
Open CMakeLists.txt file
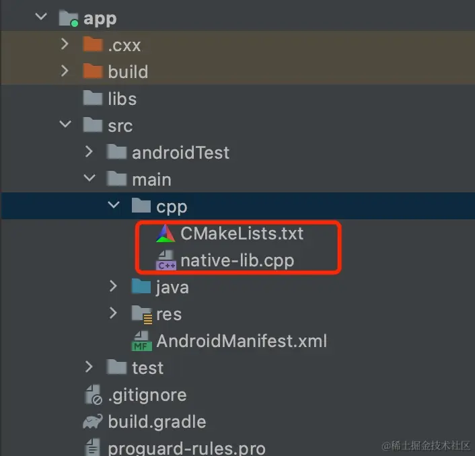click(x=242, y=233)
